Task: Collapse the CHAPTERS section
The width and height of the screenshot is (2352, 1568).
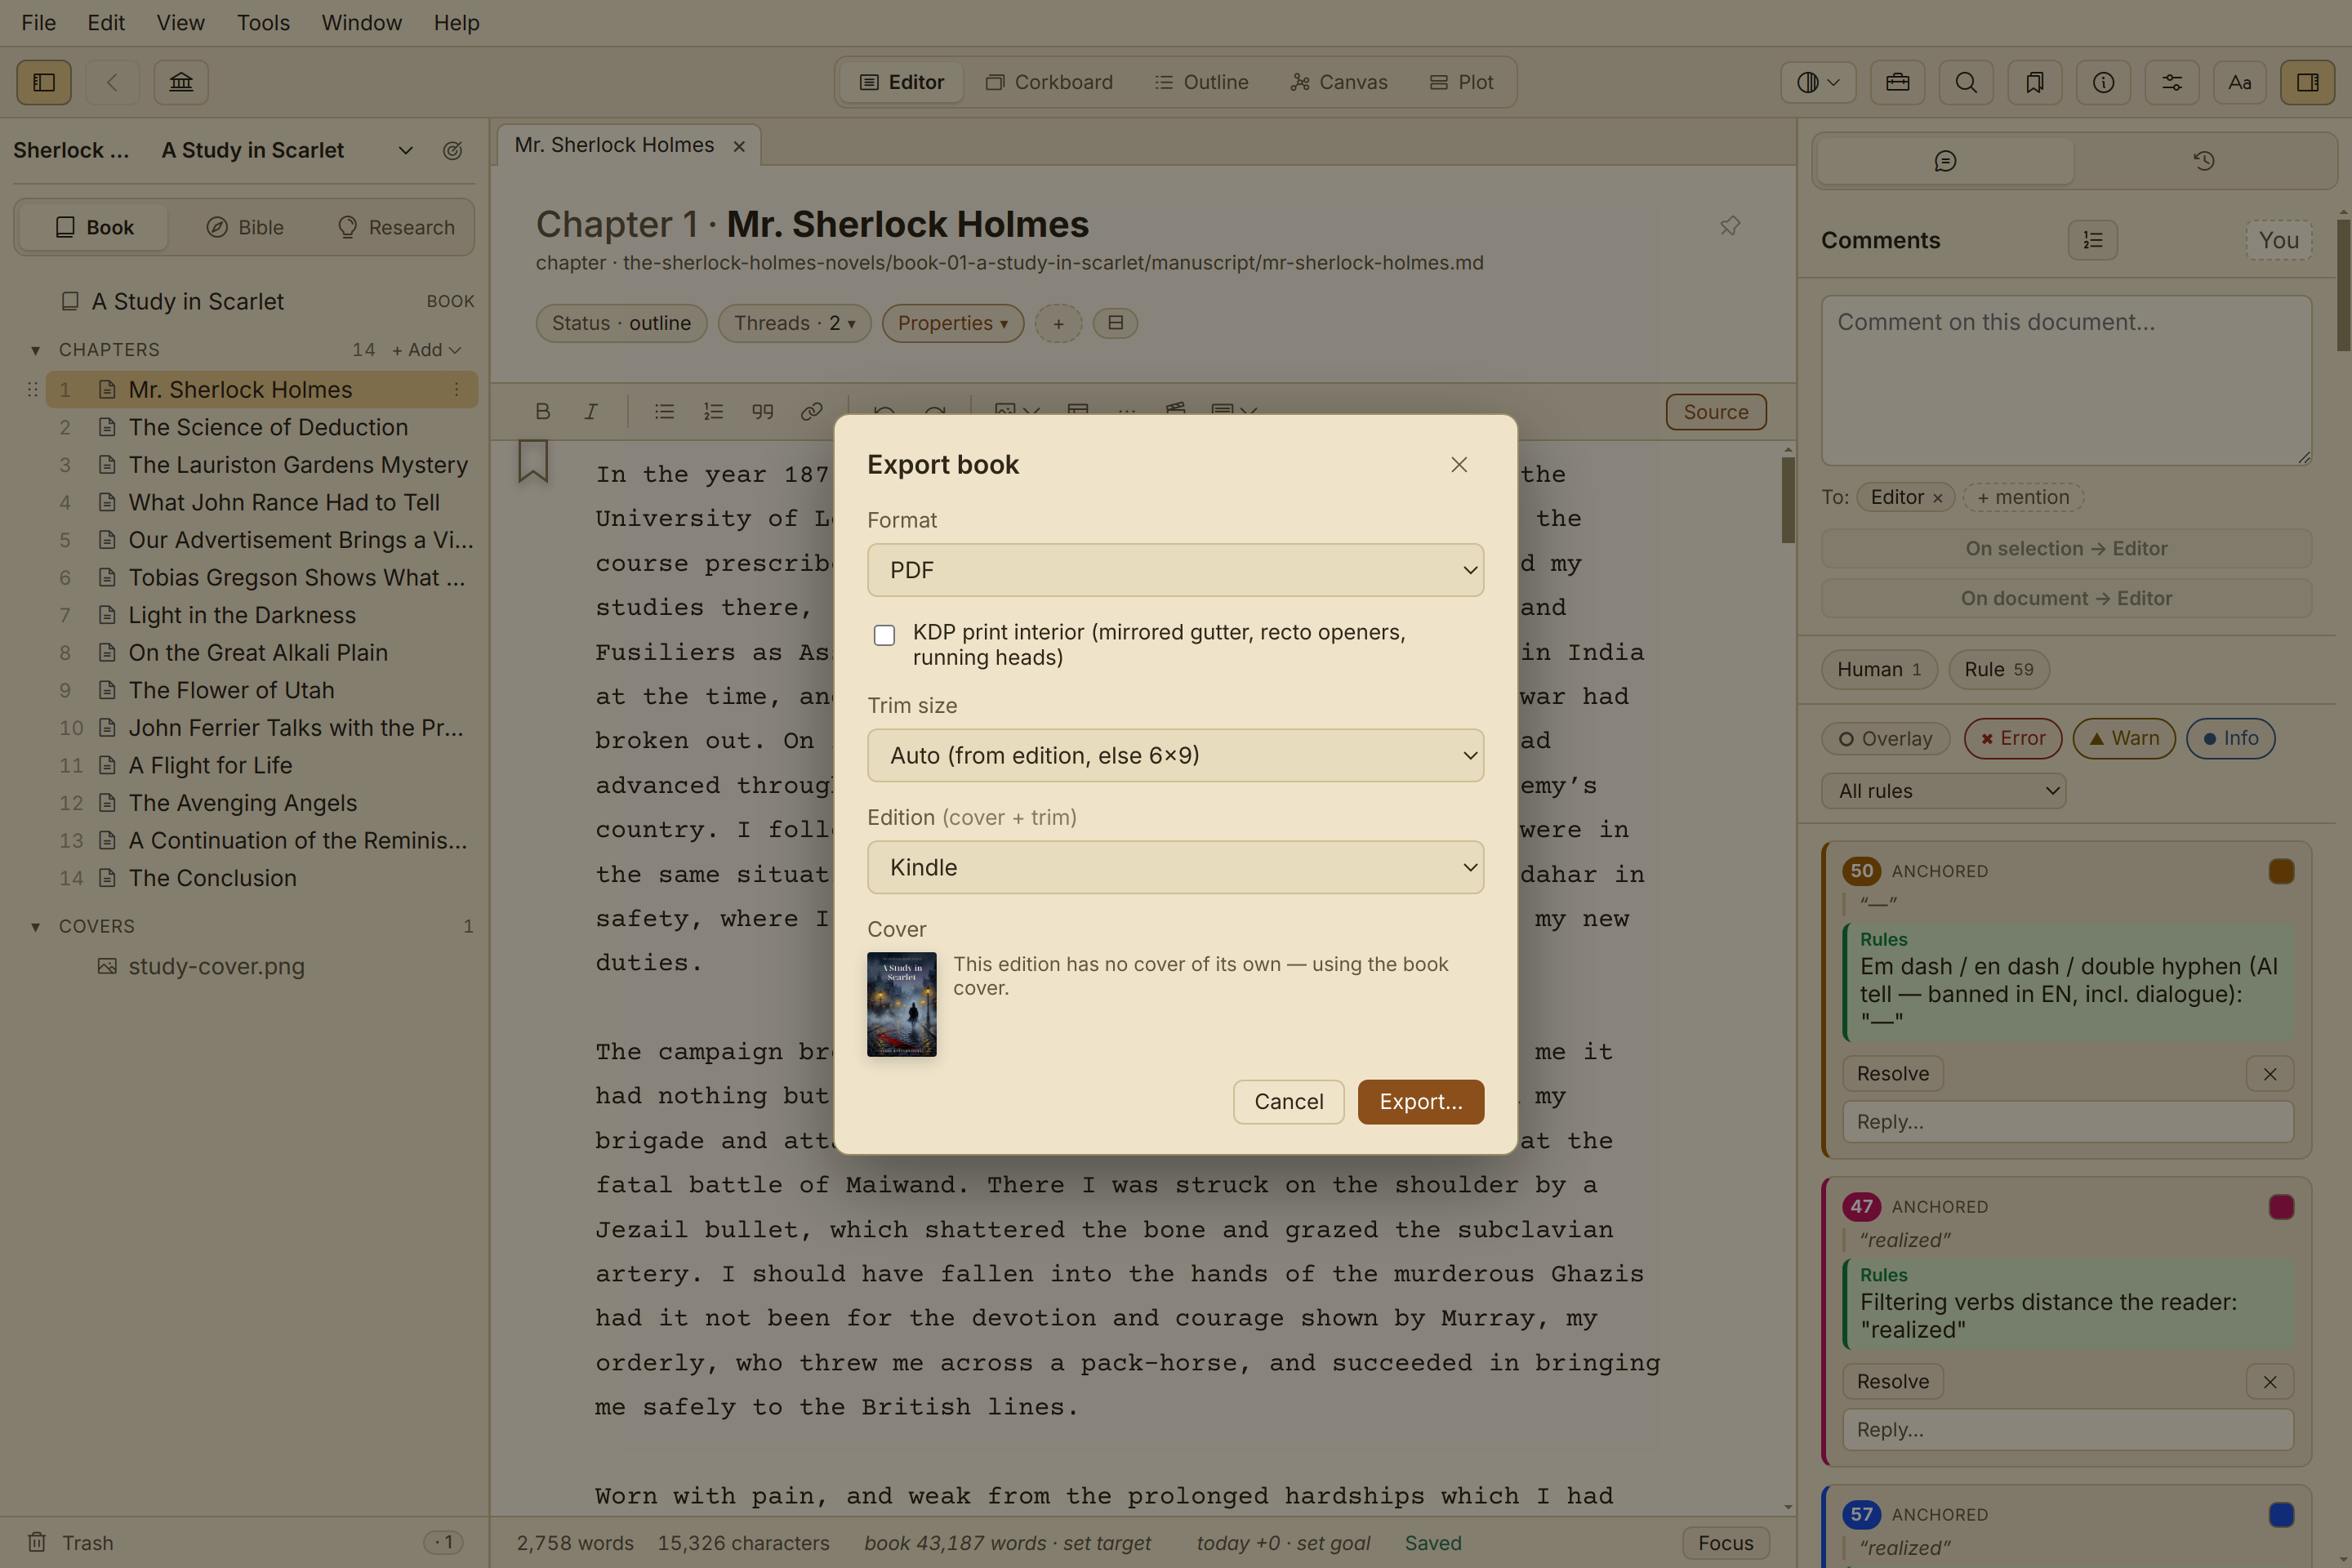Action: (x=35, y=350)
